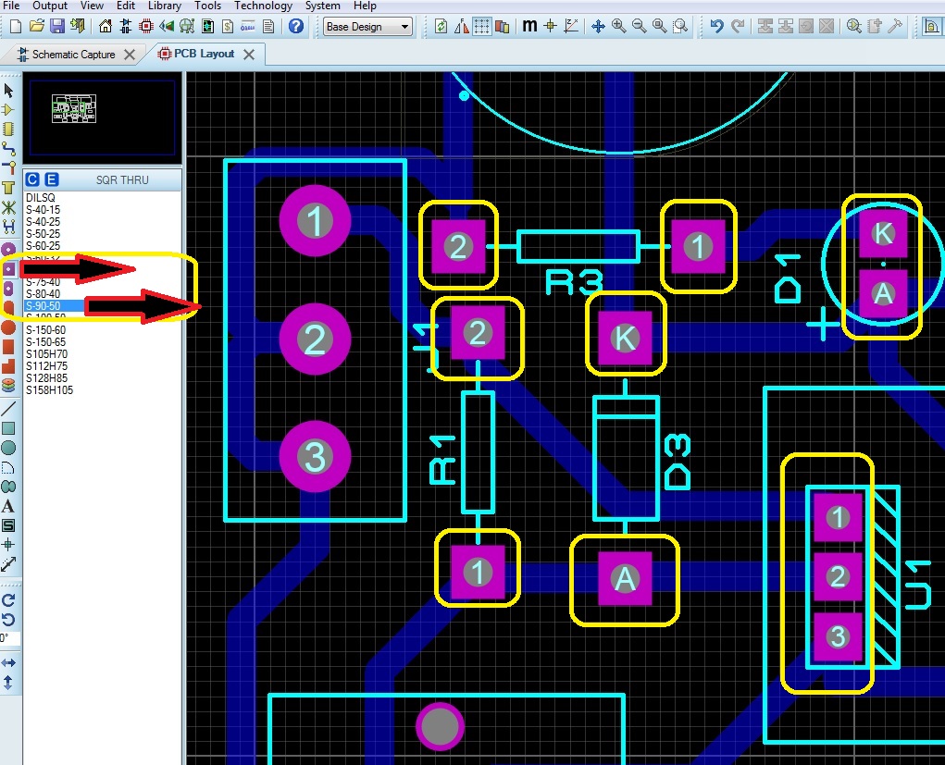
Task: Save the project using the floppy disk icon
Action: [x=57, y=26]
